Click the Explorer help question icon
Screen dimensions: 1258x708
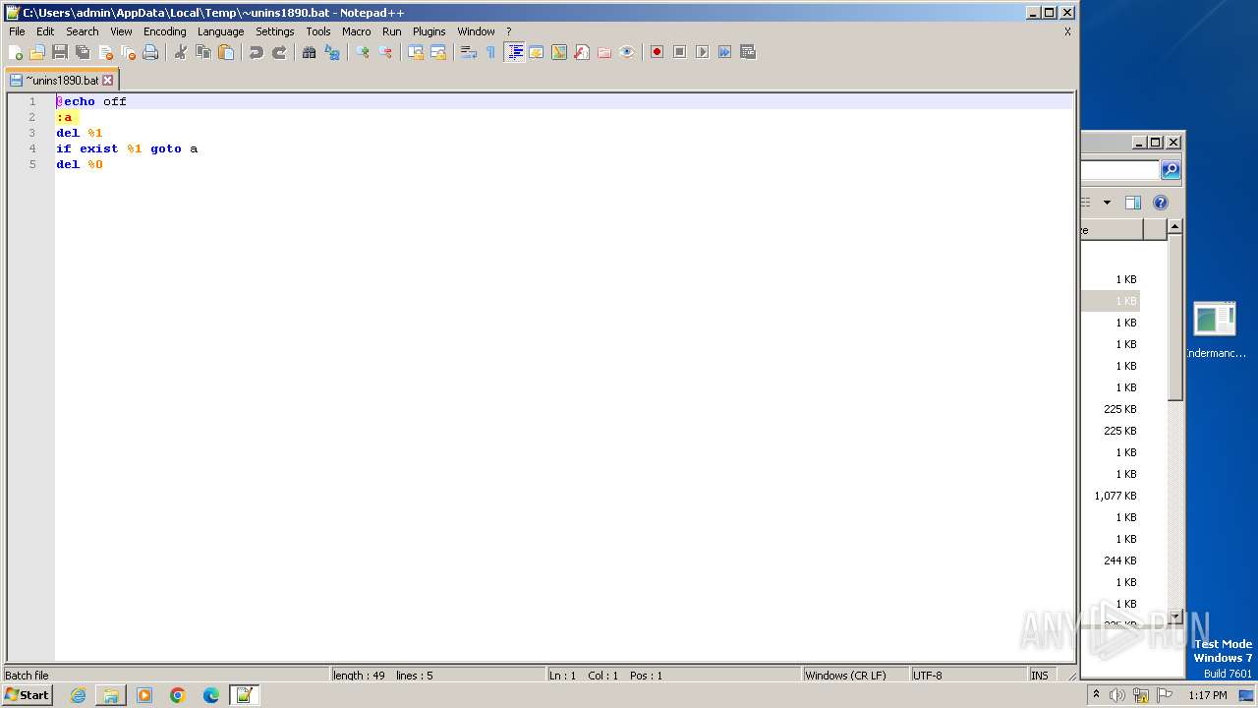point(1161,203)
